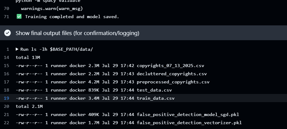
Task: Click the total 2.1M log line
Action: click(x=143, y=106)
